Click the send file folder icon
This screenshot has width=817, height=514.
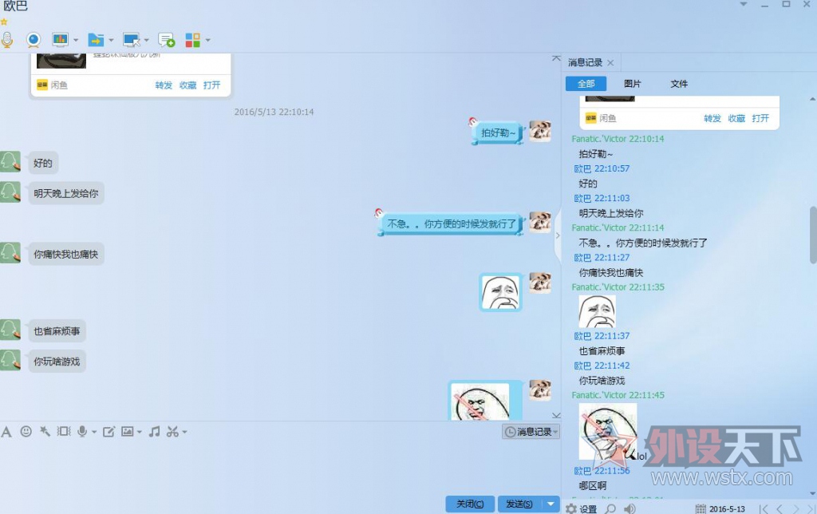click(95, 39)
